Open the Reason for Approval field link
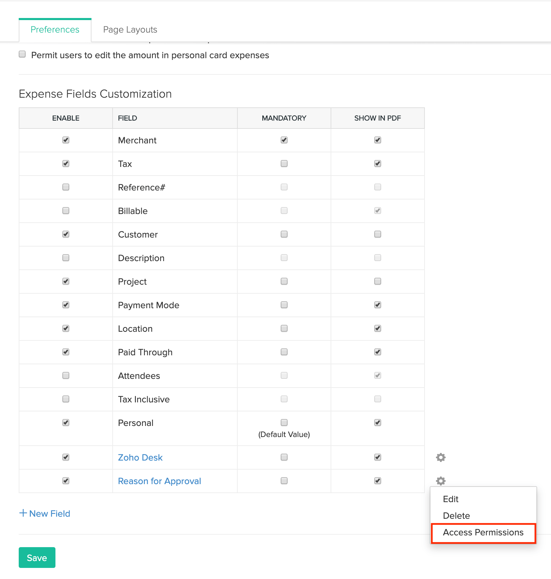Image resolution: width=551 pixels, height=579 pixels. click(x=159, y=481)
